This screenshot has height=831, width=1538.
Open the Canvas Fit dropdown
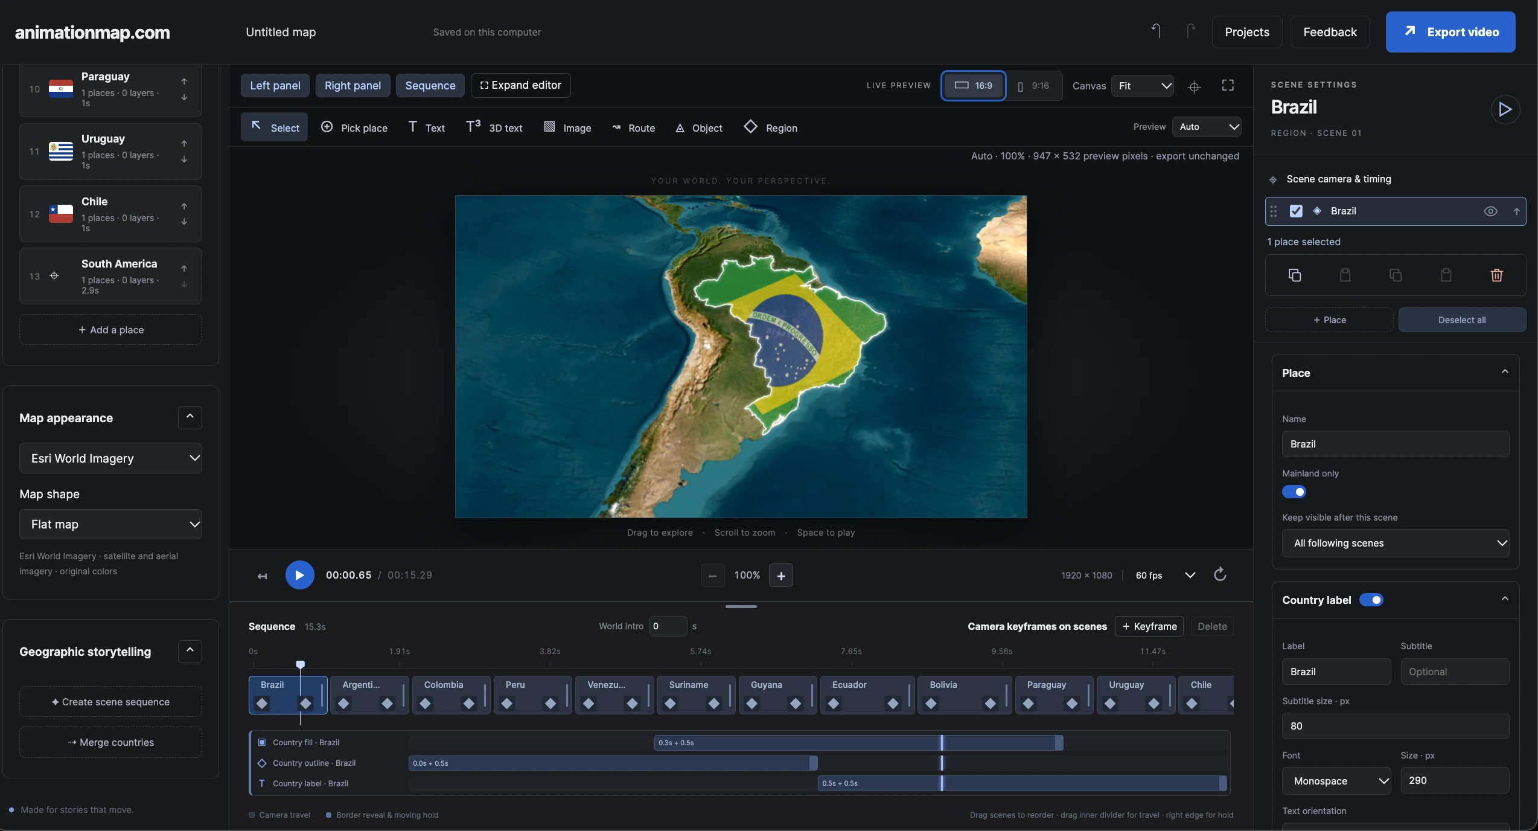(1143, 86)
